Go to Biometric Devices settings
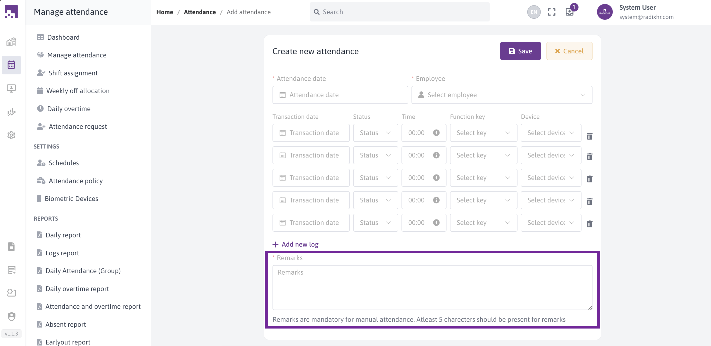This screenshot has width=711, height=346. coord(71,198)
